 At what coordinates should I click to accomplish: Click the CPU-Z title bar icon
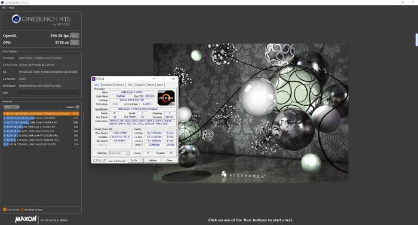(x=94, y=79)
